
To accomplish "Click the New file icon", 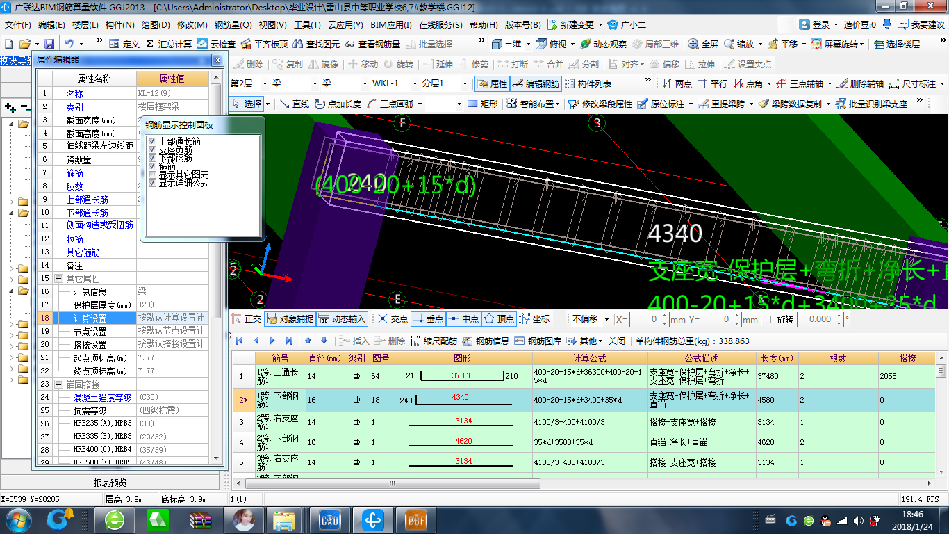I will point(8,44).
